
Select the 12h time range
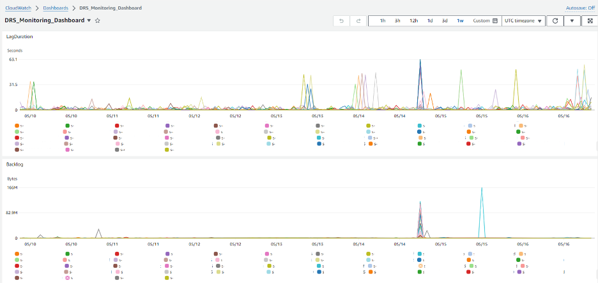pos(414,21)
